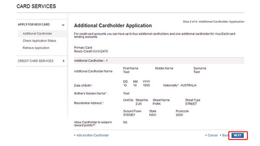Click the Primary Card label
The height and width of the screenshot is (146, 260).
point(83,48)
